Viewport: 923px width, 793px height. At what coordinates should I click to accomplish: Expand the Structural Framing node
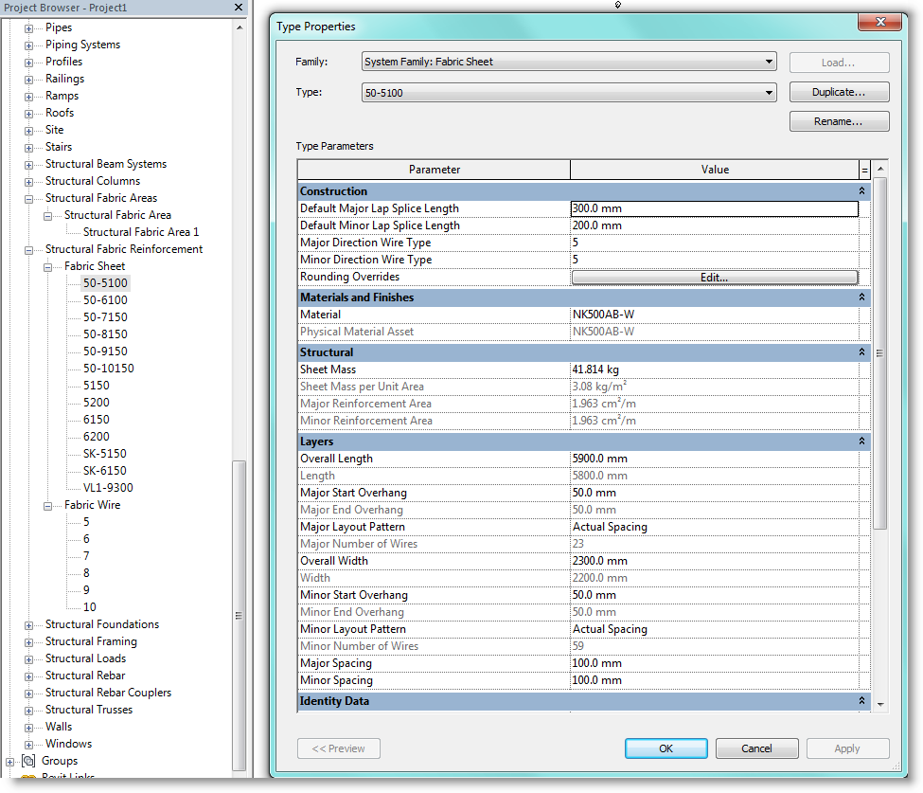28,640
